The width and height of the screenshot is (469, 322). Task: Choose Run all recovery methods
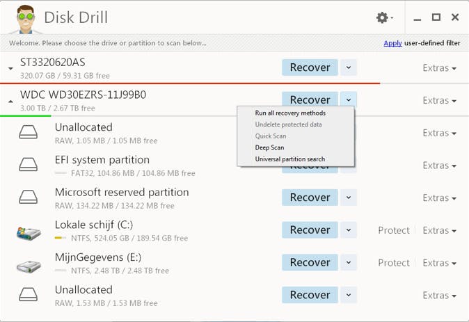[x=296, y=113]
